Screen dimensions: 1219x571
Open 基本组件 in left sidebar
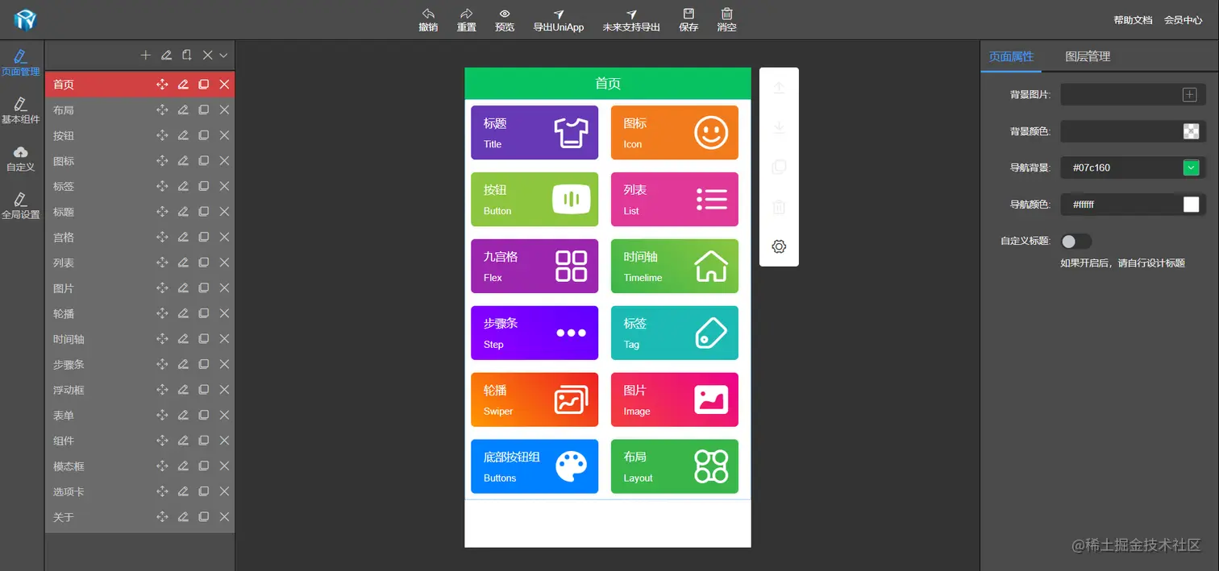[x=21, y=110]
